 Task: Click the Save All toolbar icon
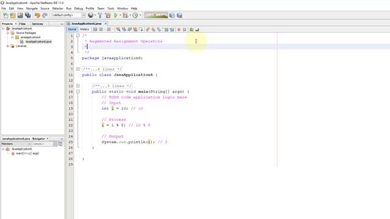[x=27, y=15]
